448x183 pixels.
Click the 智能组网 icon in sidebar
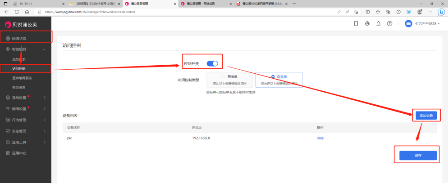pos(8,49)
